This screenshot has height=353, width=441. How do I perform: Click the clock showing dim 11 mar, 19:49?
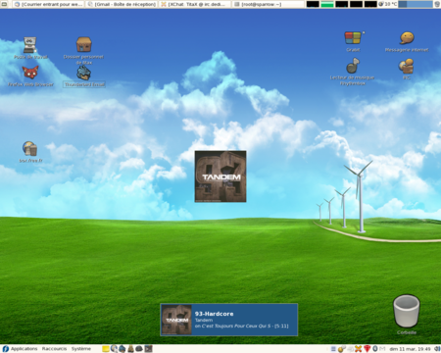click(x=410, y=349)
